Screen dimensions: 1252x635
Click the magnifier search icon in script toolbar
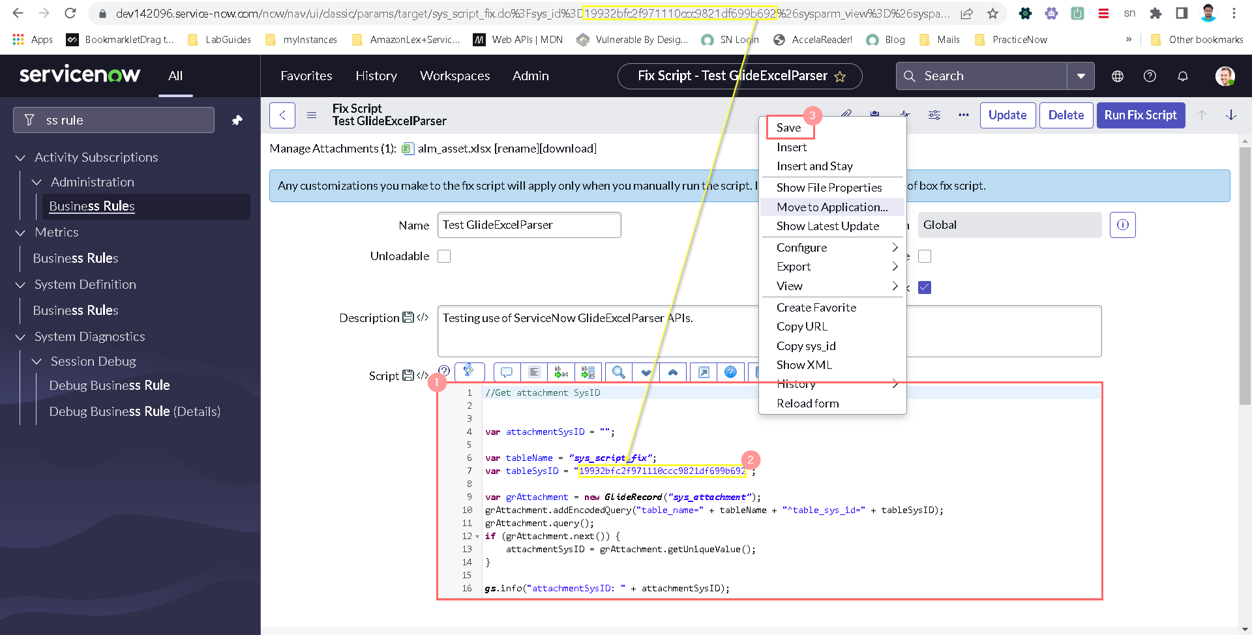tap(619, 372)
